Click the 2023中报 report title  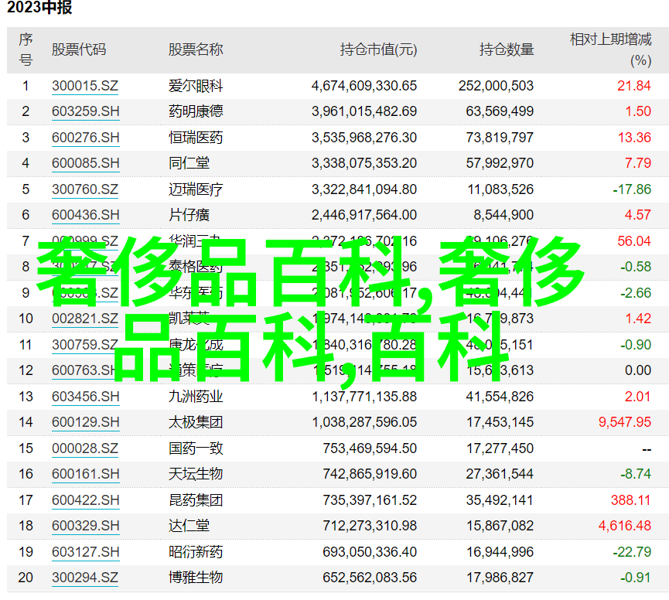[39, 7]
